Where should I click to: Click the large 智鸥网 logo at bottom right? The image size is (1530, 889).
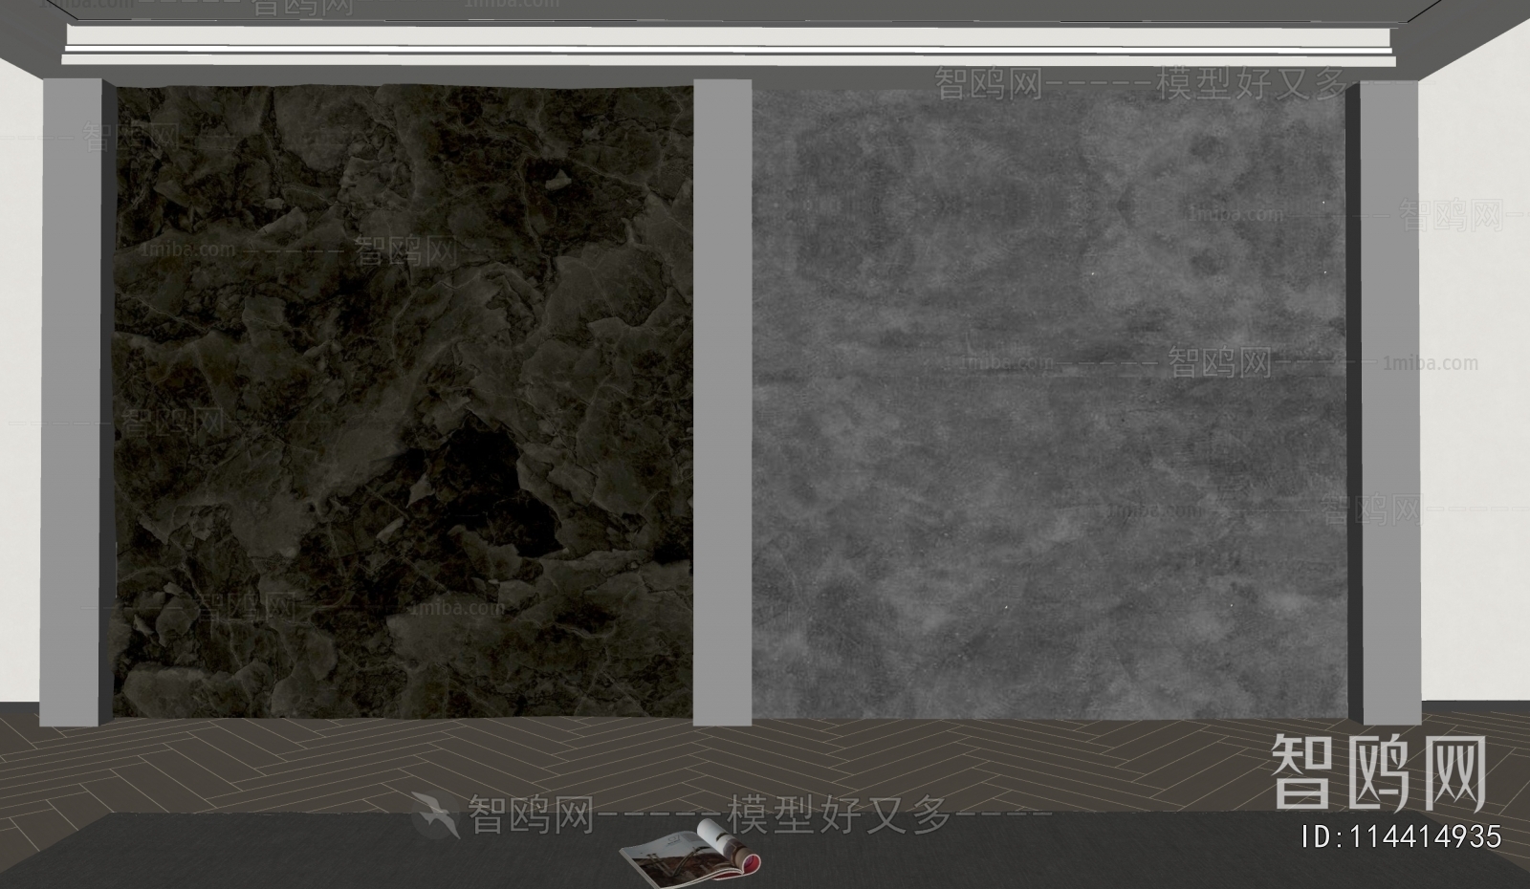1378,773
